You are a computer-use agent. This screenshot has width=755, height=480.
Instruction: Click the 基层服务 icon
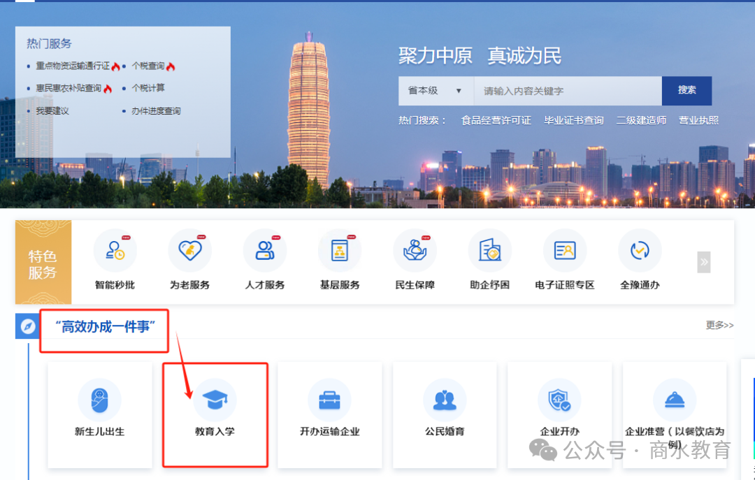click(x=340, y=259)
